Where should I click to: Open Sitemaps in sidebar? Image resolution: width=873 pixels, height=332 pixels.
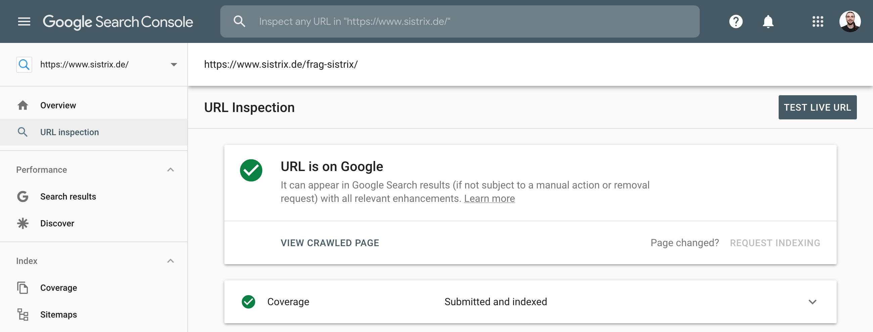[94, 315]
